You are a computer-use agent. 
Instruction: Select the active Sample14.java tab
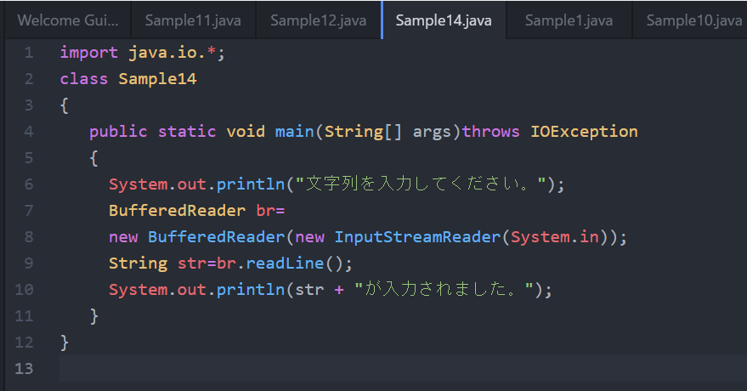pyautogui.click(x=444, y=20)
